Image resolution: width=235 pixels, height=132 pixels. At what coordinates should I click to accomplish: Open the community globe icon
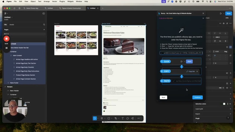[x=20, y=8]
